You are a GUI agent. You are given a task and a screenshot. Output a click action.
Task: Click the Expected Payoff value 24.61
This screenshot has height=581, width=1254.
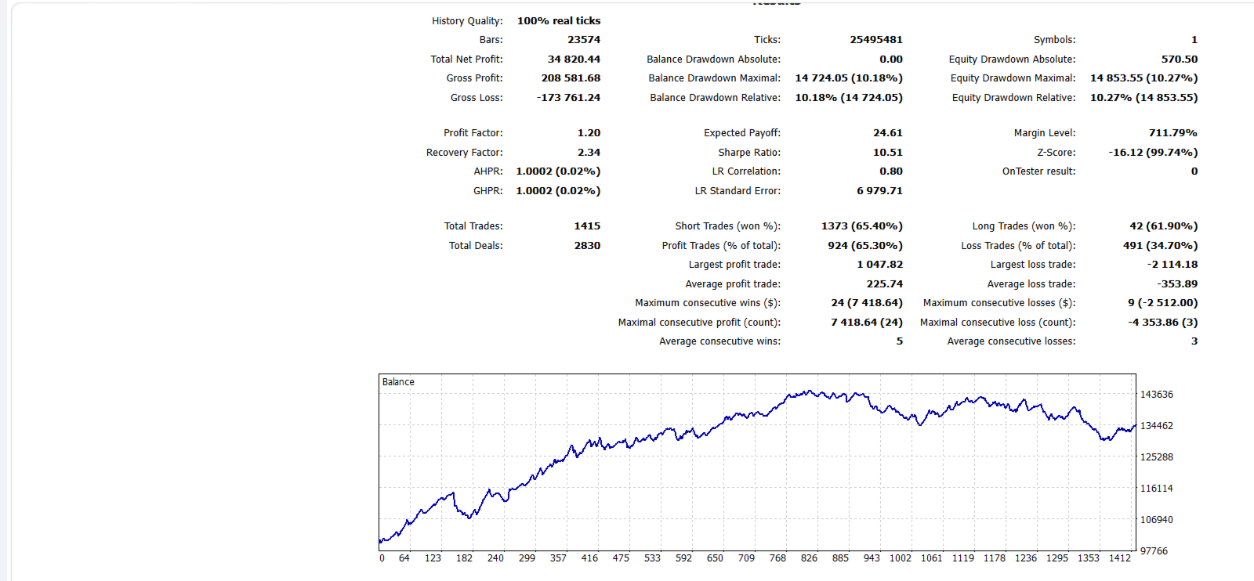(x=888, y=133)
